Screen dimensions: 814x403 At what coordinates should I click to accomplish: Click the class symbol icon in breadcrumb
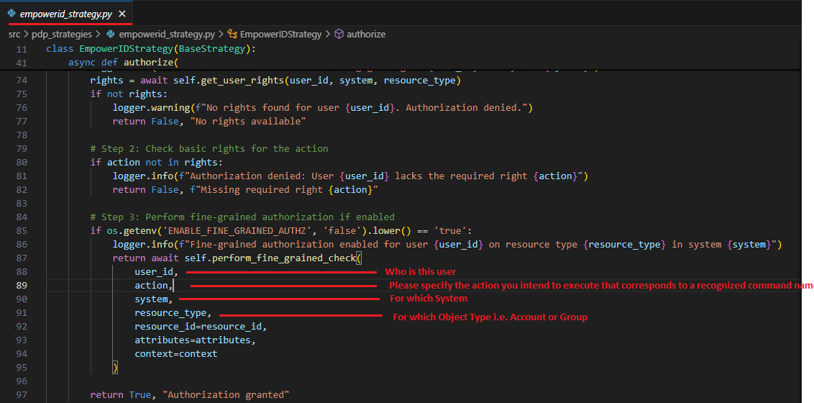coord(232,35)
